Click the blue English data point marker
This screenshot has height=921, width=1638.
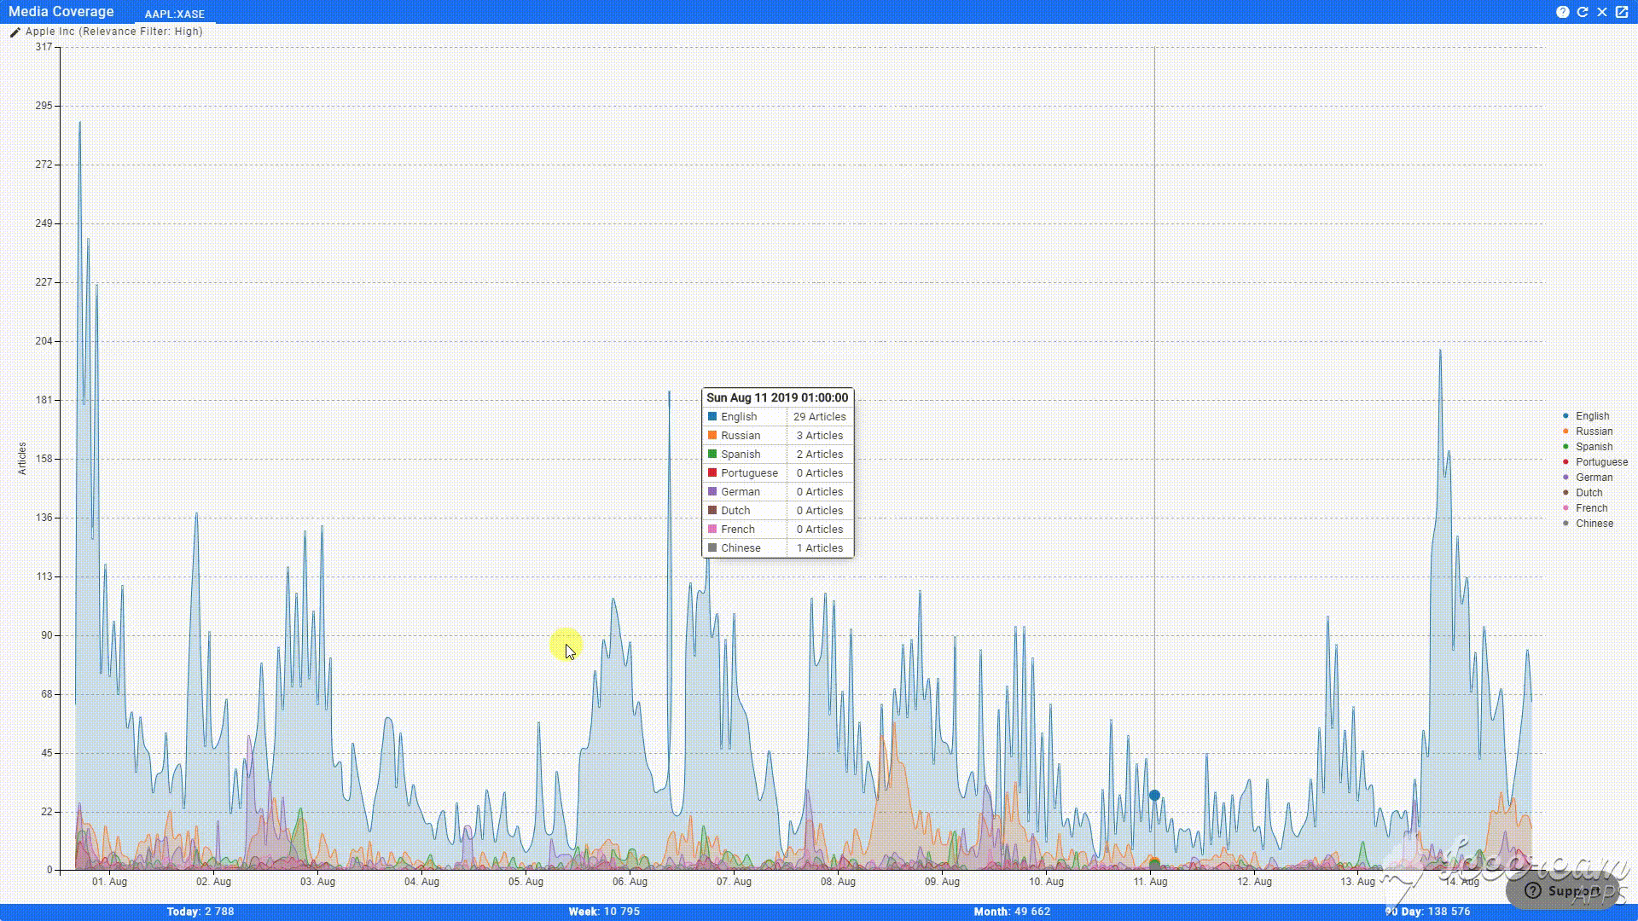tap(1154, 796)
